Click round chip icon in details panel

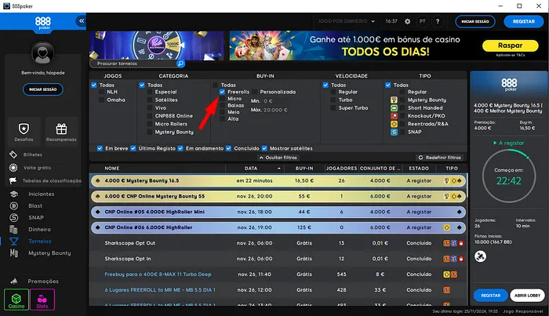pos(480,256)
